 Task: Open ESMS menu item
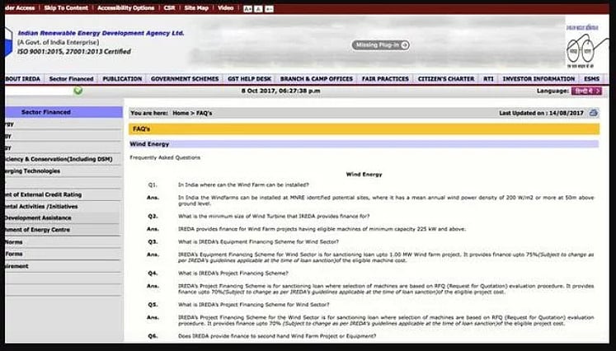[x=591, y=79]
